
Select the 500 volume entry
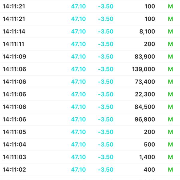coord(149,145)
